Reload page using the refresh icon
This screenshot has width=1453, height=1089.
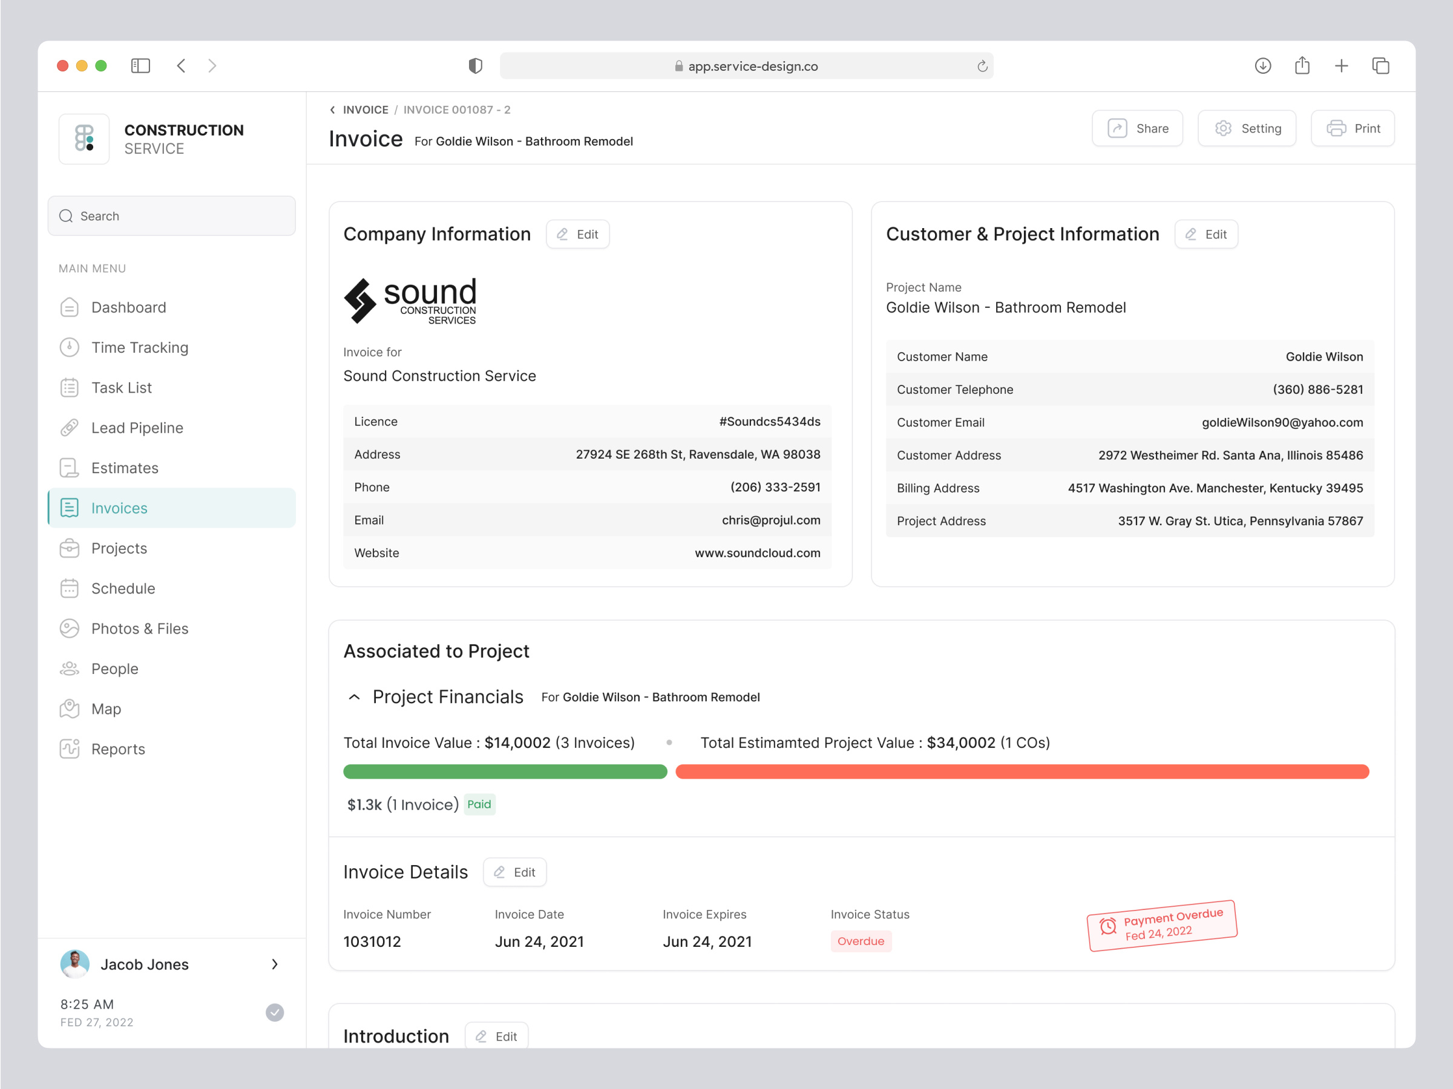982,66
